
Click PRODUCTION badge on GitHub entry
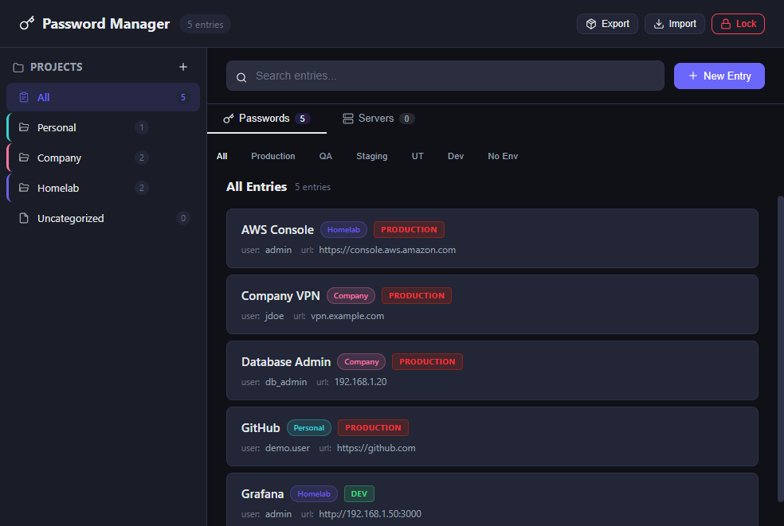373,428
